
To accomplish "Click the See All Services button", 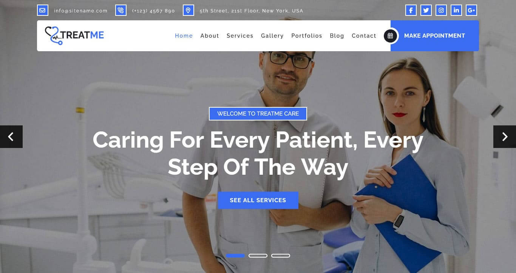I will click(x=258, y=200).
